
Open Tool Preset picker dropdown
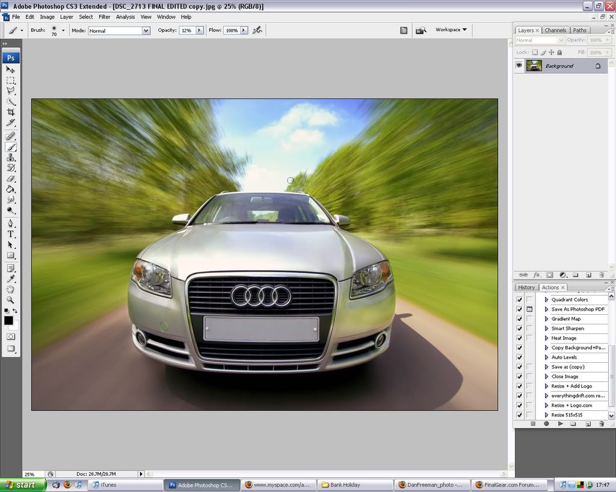pyautogui.click(x=22, y=30)
